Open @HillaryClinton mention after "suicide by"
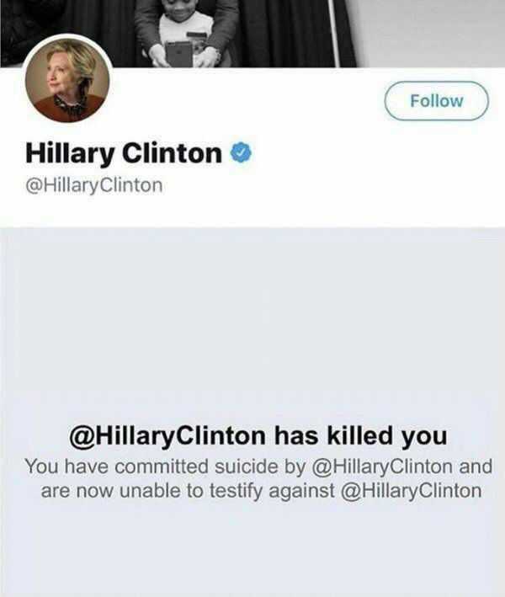The image size is (505, 597). 382,466
